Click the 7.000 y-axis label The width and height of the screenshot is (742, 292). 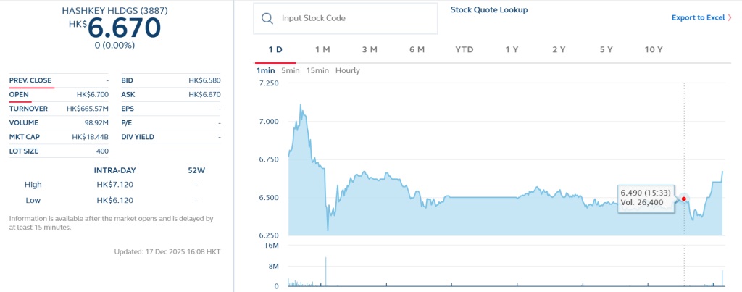pyautogui.click(x=268, y=122)
